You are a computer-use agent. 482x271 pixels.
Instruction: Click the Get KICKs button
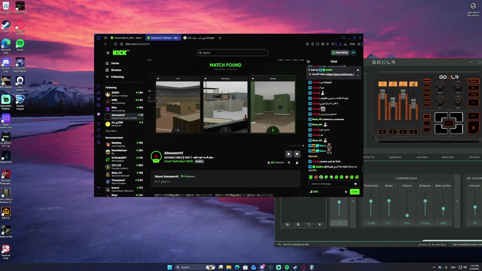click(x=340, y=53)
